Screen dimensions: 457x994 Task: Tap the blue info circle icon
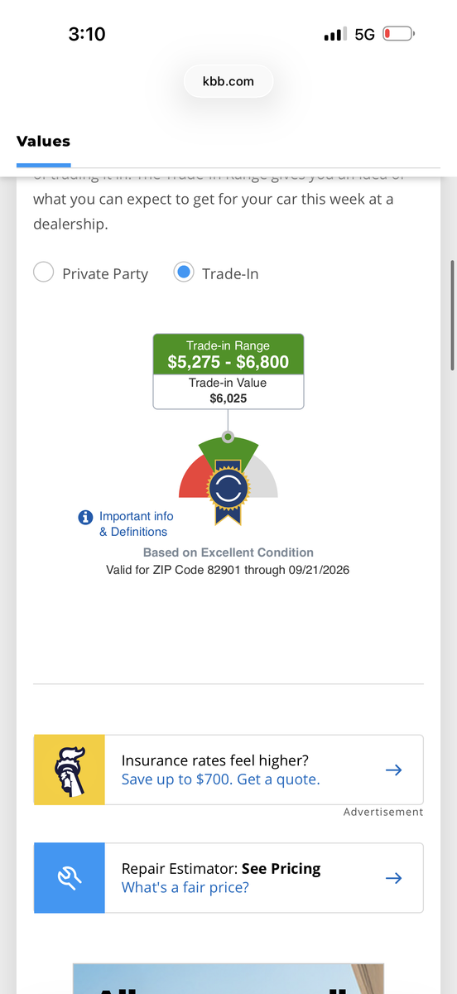point(84,517)
